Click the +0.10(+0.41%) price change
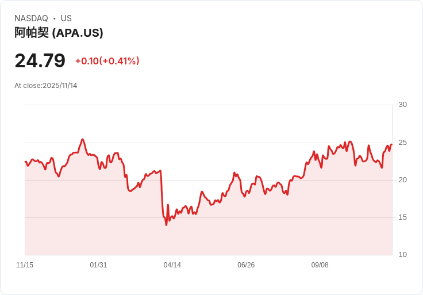Image resolution: width=423 pixels, height=295 pixels. point(107,61)
